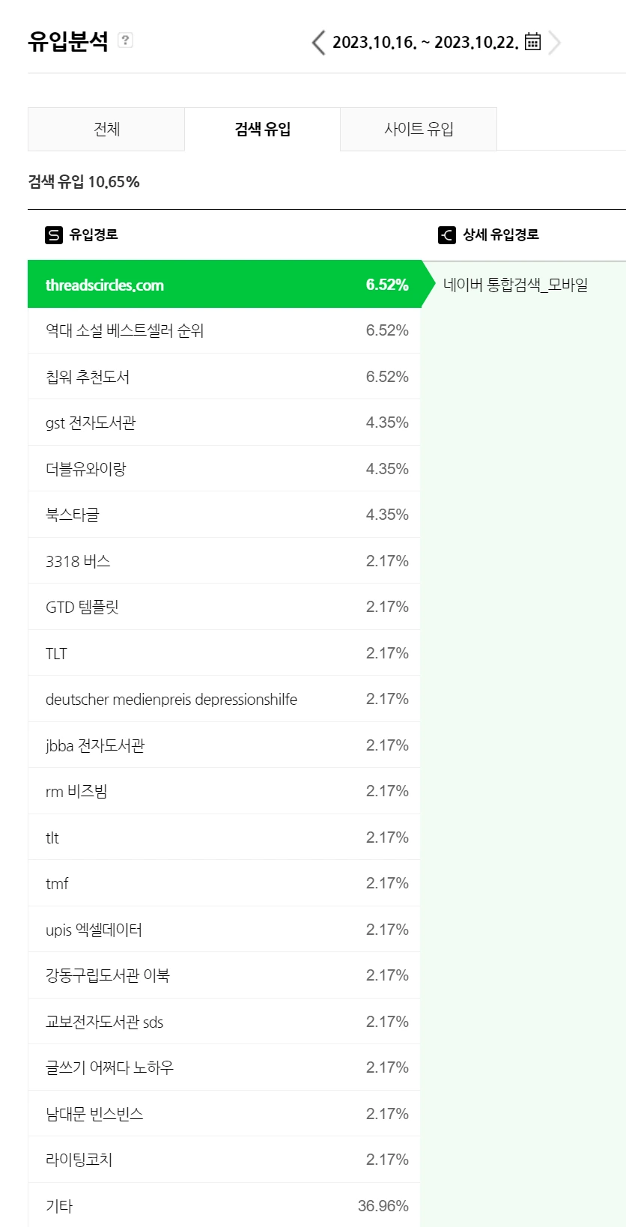This screenshot has width=626, height=1227.
Task: Select the gst 전자도서관 row
Action: click(x=224, y=422)
